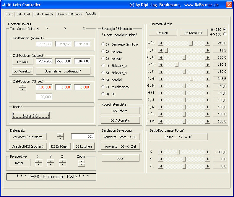Click the Datensatz number field showing 361
The height and width of the screenshot is (197, 234).
(82, 136)
